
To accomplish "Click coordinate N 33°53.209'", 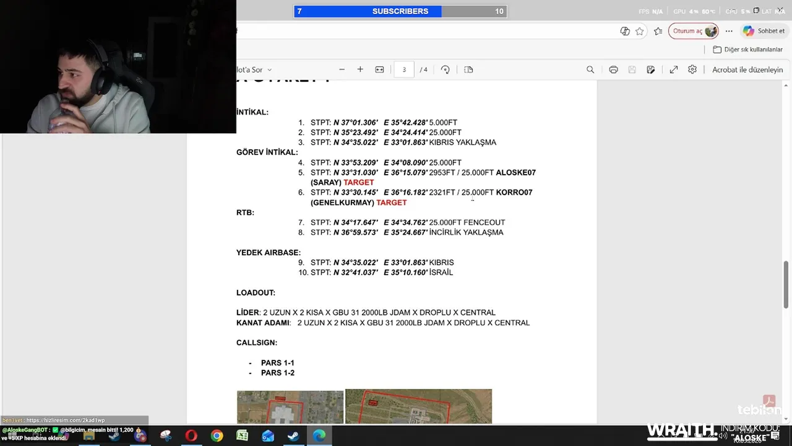I will [356, 163].
